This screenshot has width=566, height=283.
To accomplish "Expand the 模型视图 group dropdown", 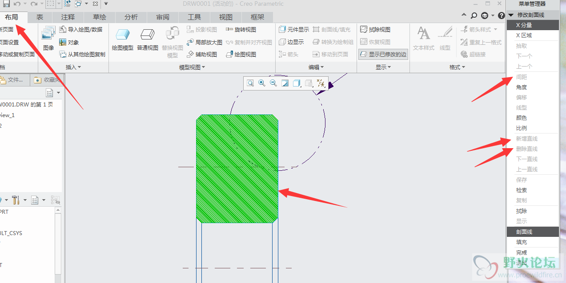I will tap(192, 67).
